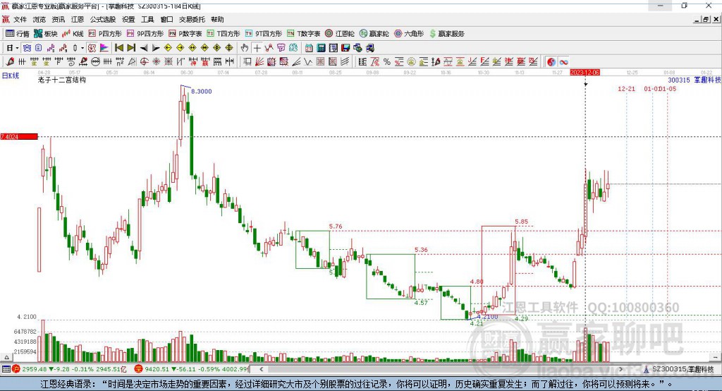Open the 公式选股 menu
Image resolution: width=722 pixels, height=391 pixels.
tap(103, 19)
